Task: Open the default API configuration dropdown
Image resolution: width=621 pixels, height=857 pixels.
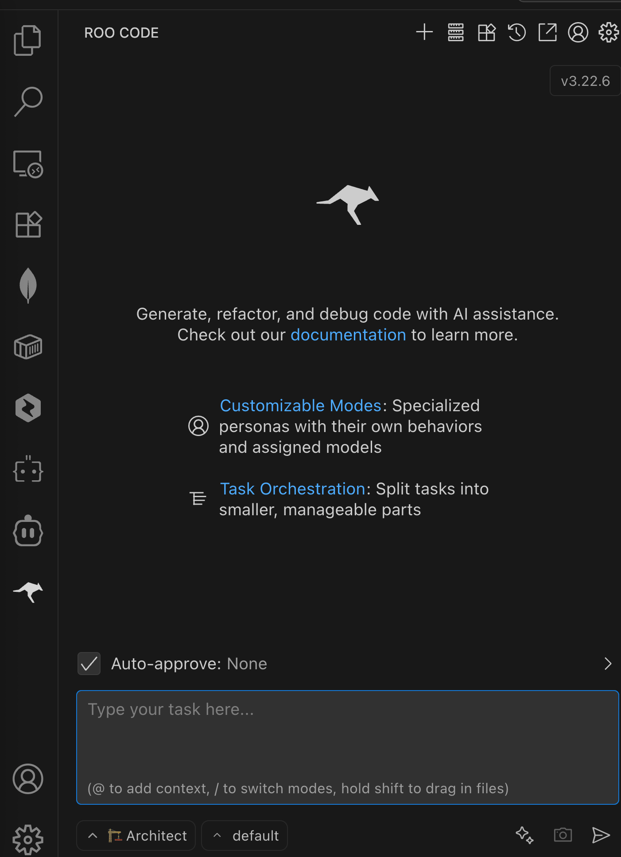Action: tap(245, 835)
